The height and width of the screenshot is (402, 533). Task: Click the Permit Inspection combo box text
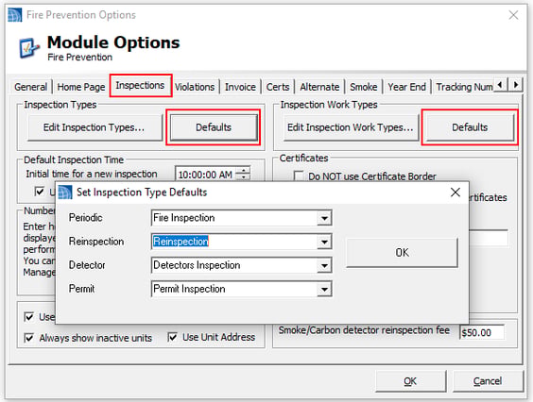point(189,289)
